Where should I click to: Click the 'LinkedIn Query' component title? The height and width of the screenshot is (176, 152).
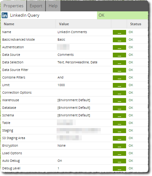tap(25, 15)
